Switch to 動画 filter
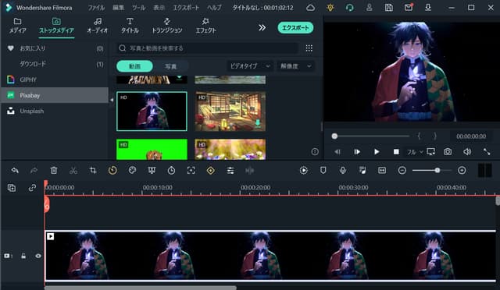 pos(134,66)
